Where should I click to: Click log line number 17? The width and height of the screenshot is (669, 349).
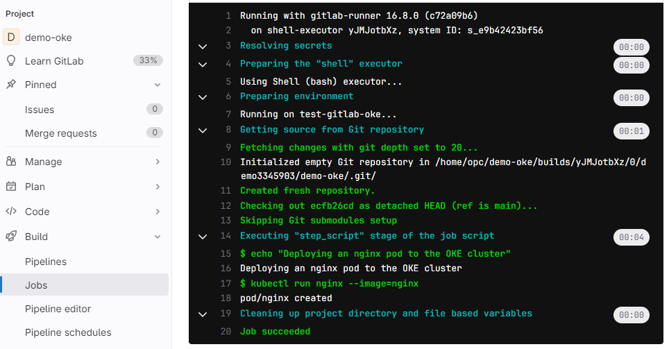pos(226,283)
